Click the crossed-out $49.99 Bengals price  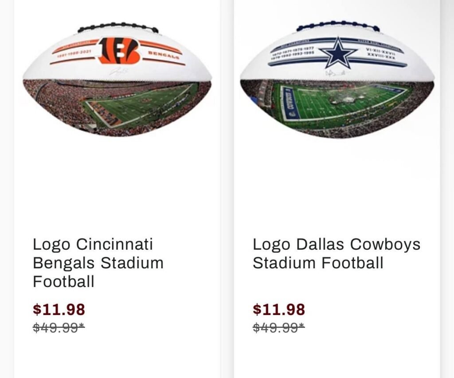[59, 328]
